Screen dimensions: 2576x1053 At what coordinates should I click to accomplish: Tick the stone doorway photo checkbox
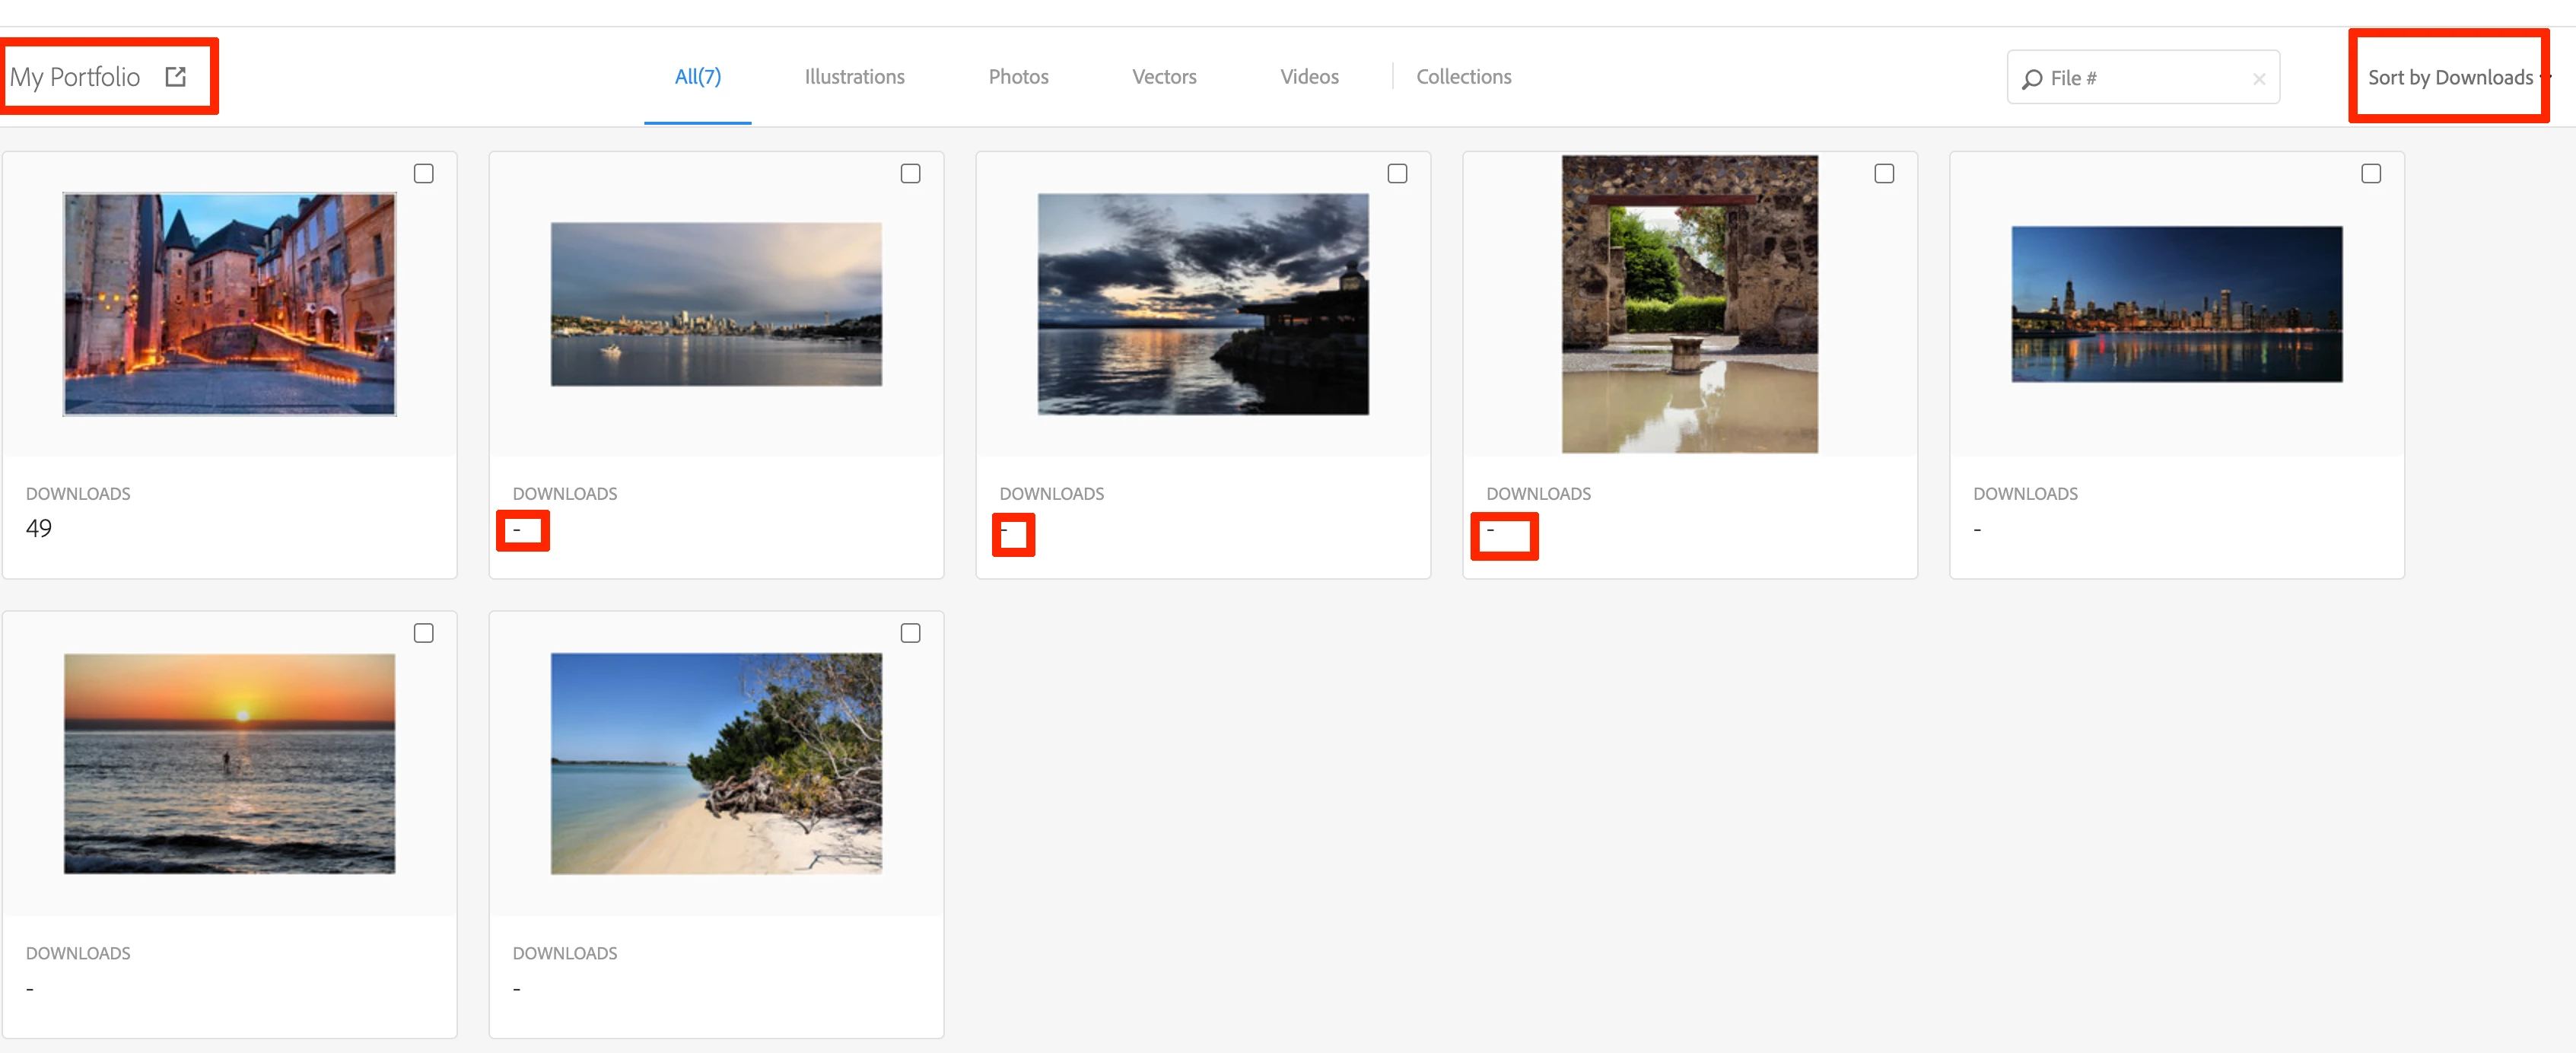[1884, 174]
